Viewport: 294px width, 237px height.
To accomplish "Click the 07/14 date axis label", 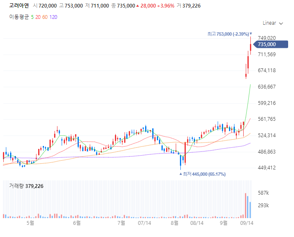I will click(x=144, y=223).
